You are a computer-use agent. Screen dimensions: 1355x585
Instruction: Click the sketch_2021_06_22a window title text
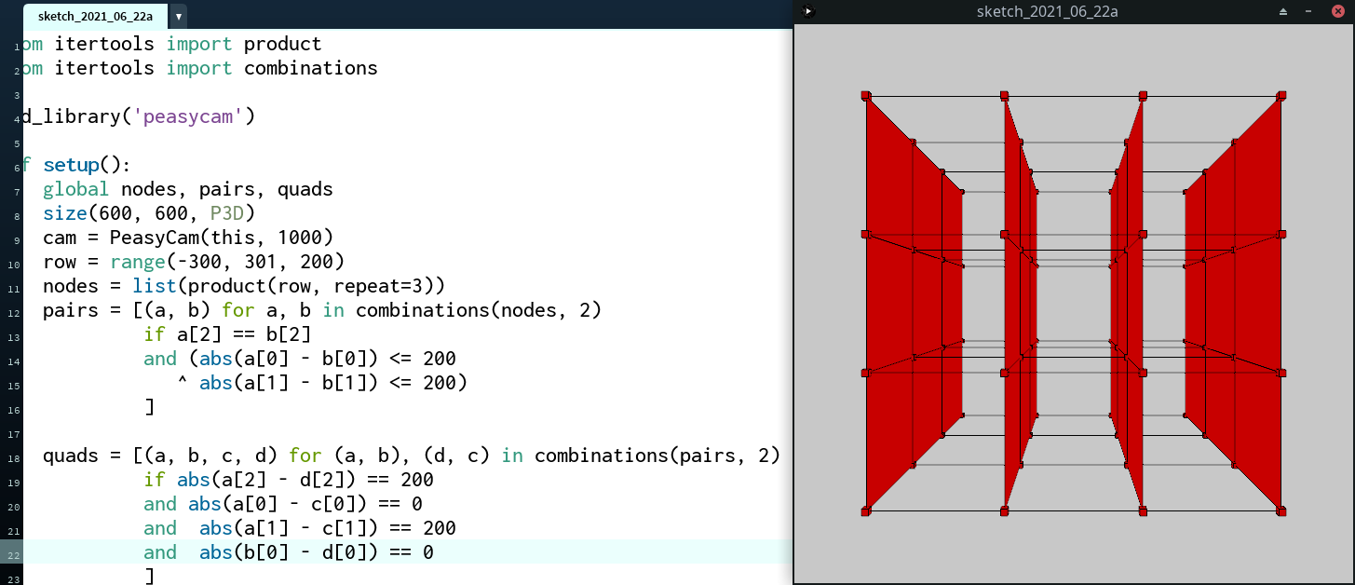[x=1047, y=11]
